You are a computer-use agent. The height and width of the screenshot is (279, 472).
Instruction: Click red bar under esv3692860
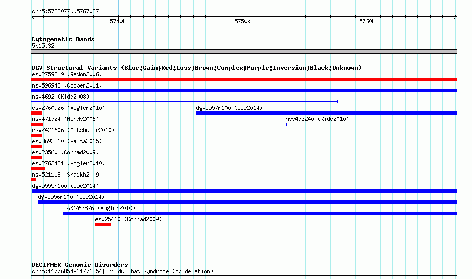coord(37,146)
